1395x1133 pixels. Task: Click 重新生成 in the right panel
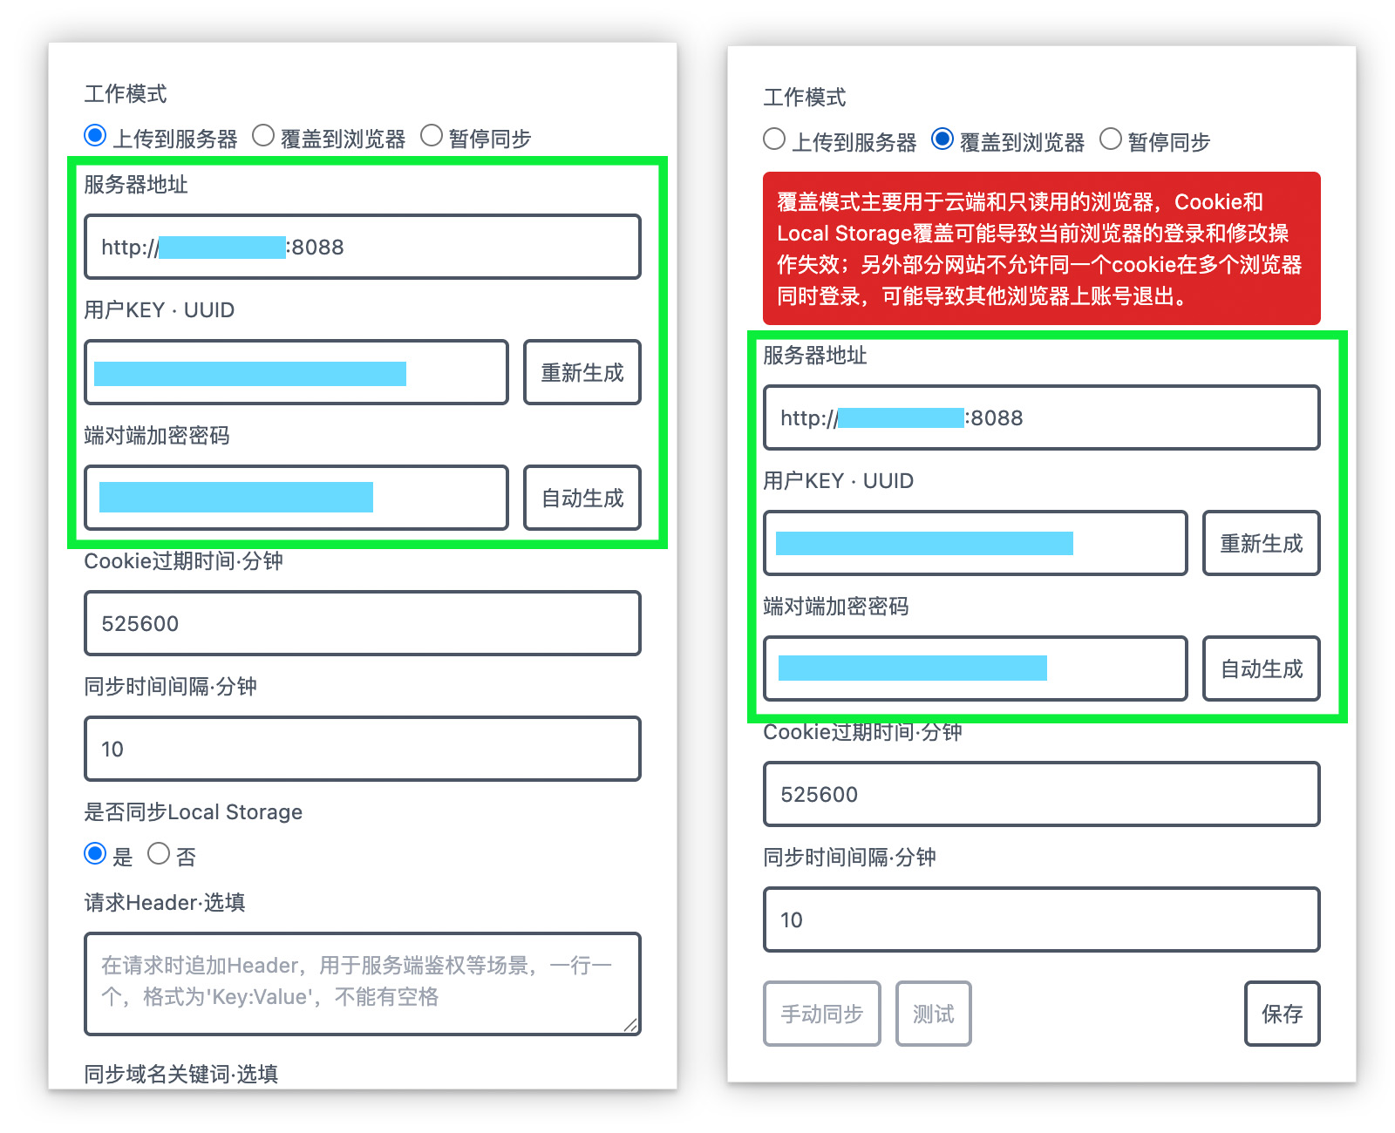click(x=1261, y=543)
